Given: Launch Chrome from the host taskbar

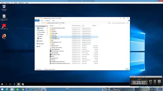Looking at the screenshot, I should 23,89.
